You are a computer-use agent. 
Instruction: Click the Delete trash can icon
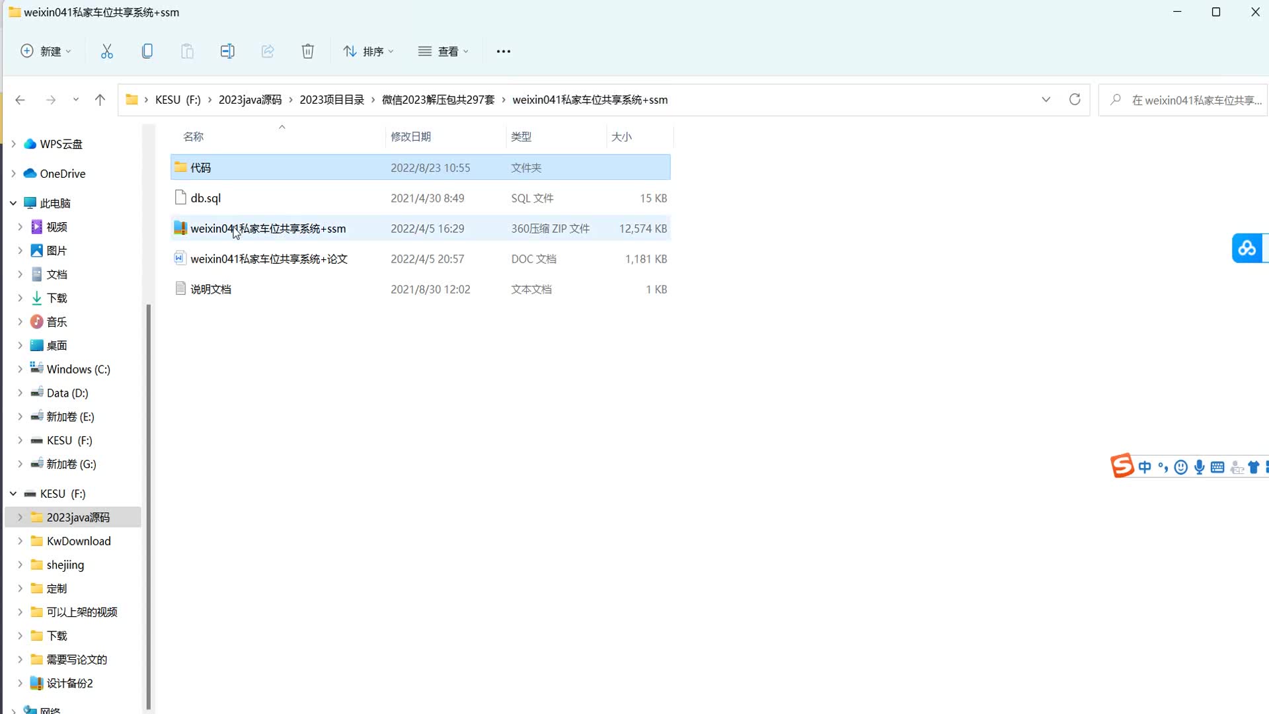[x=308, y=52]
